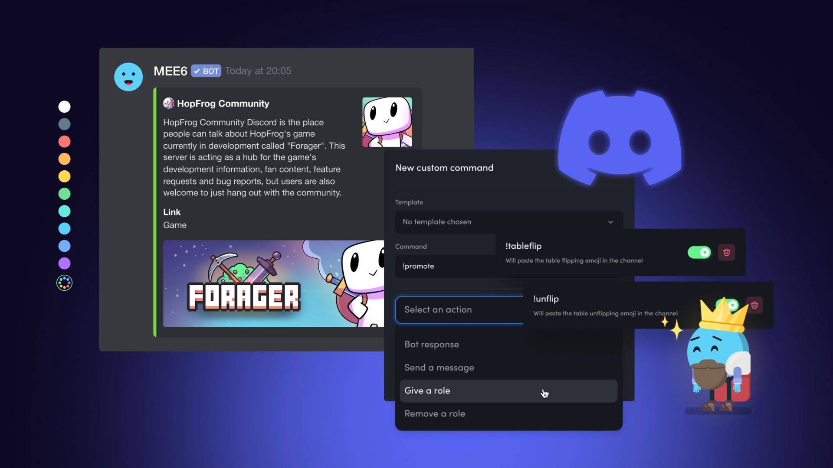Pick the green color swatch on the left
This screenshot has width=833, height=468.
tap(64, 194)
